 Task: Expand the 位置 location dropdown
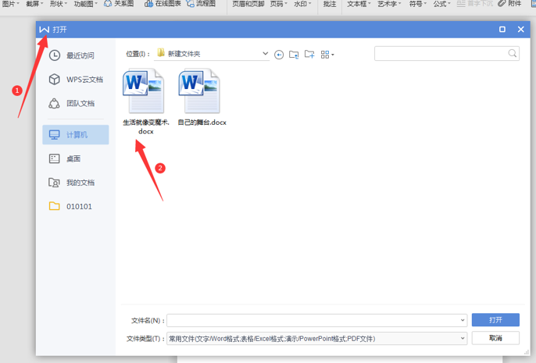(265, 54)
